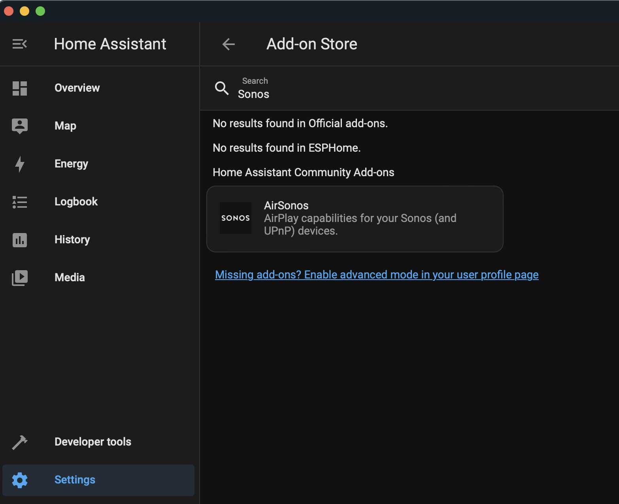Click 'Home Assistant Community Add-ons' heading

pos(303,173)
